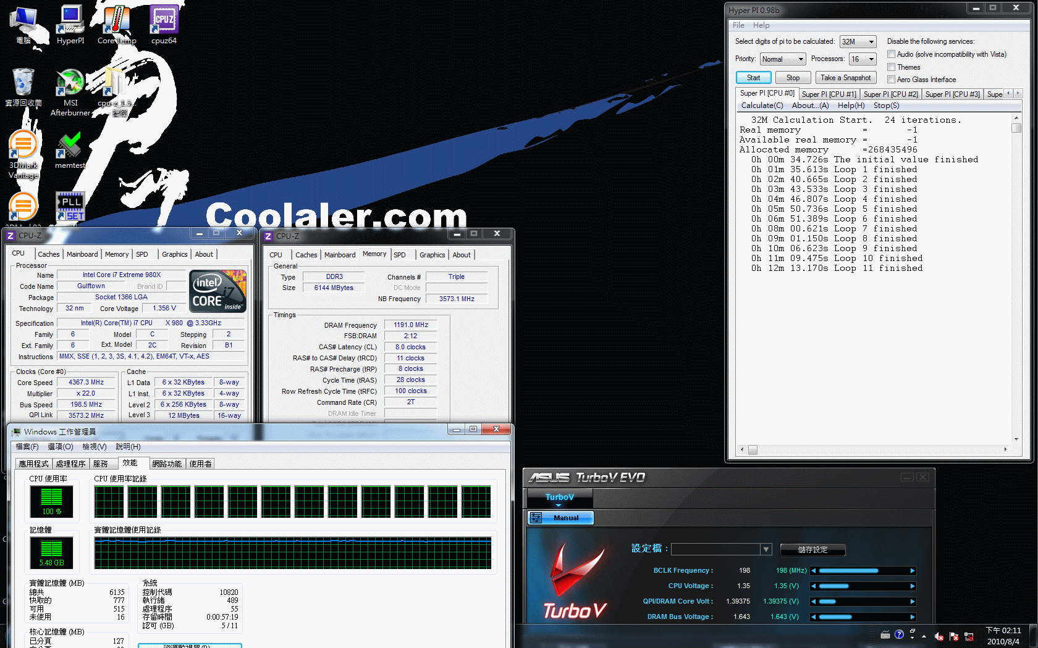Open the 3DMark Vantage desktop icon
This screenshot has height=648, width=1038.
coord(23,154)
